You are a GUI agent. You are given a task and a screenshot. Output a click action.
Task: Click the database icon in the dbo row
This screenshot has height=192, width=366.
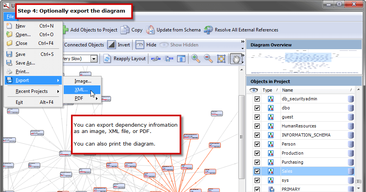pos(351,108)
